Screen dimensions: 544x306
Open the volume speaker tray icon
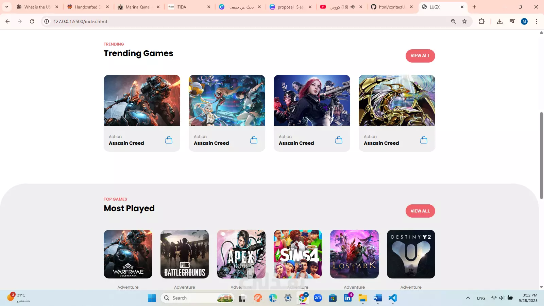(x=502, y=298)
